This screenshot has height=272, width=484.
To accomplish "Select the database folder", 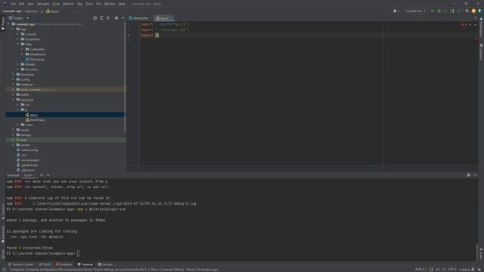I will click(x=26, y=85).
